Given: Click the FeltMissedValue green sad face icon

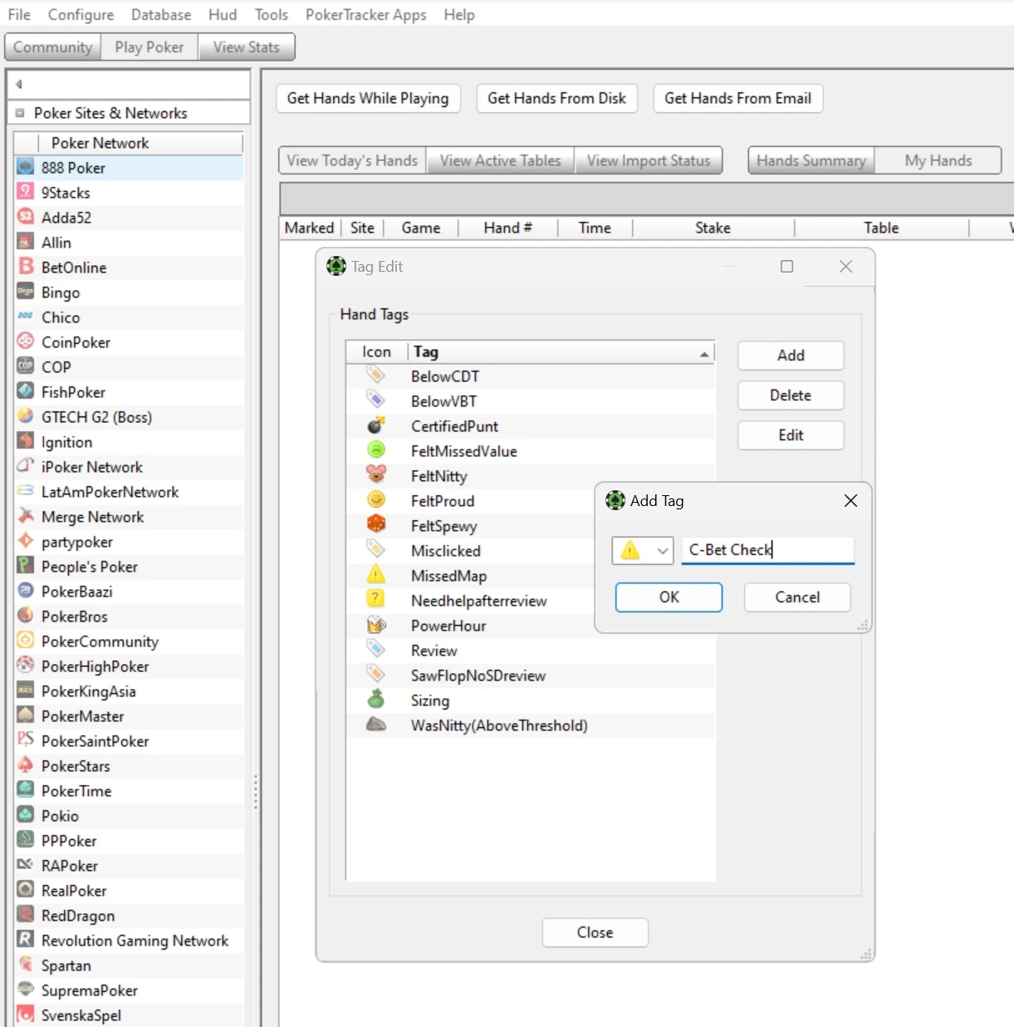Looking at the screenshot, I should 376,450.
